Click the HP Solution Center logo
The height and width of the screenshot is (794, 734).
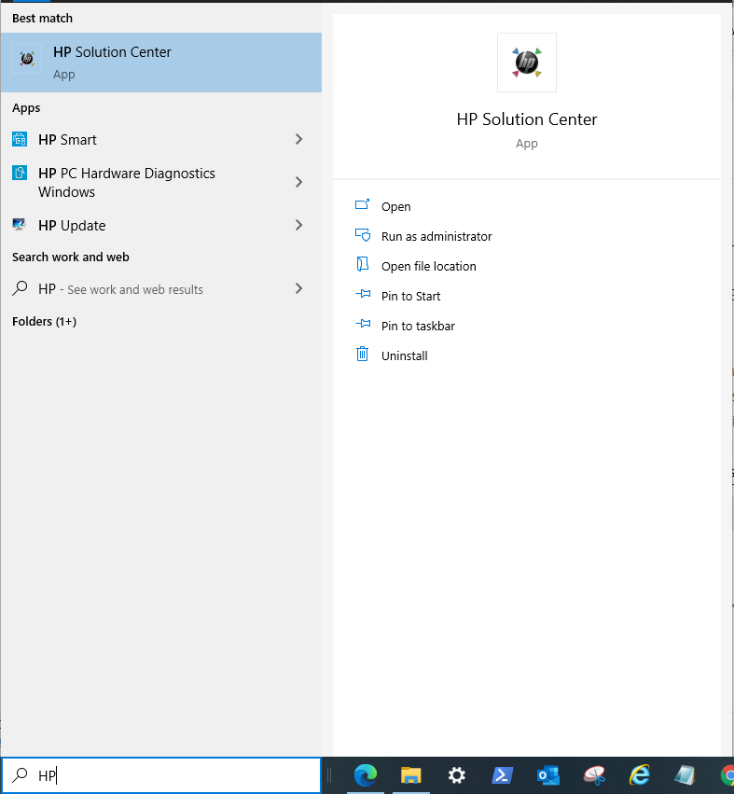coord(526,63)
